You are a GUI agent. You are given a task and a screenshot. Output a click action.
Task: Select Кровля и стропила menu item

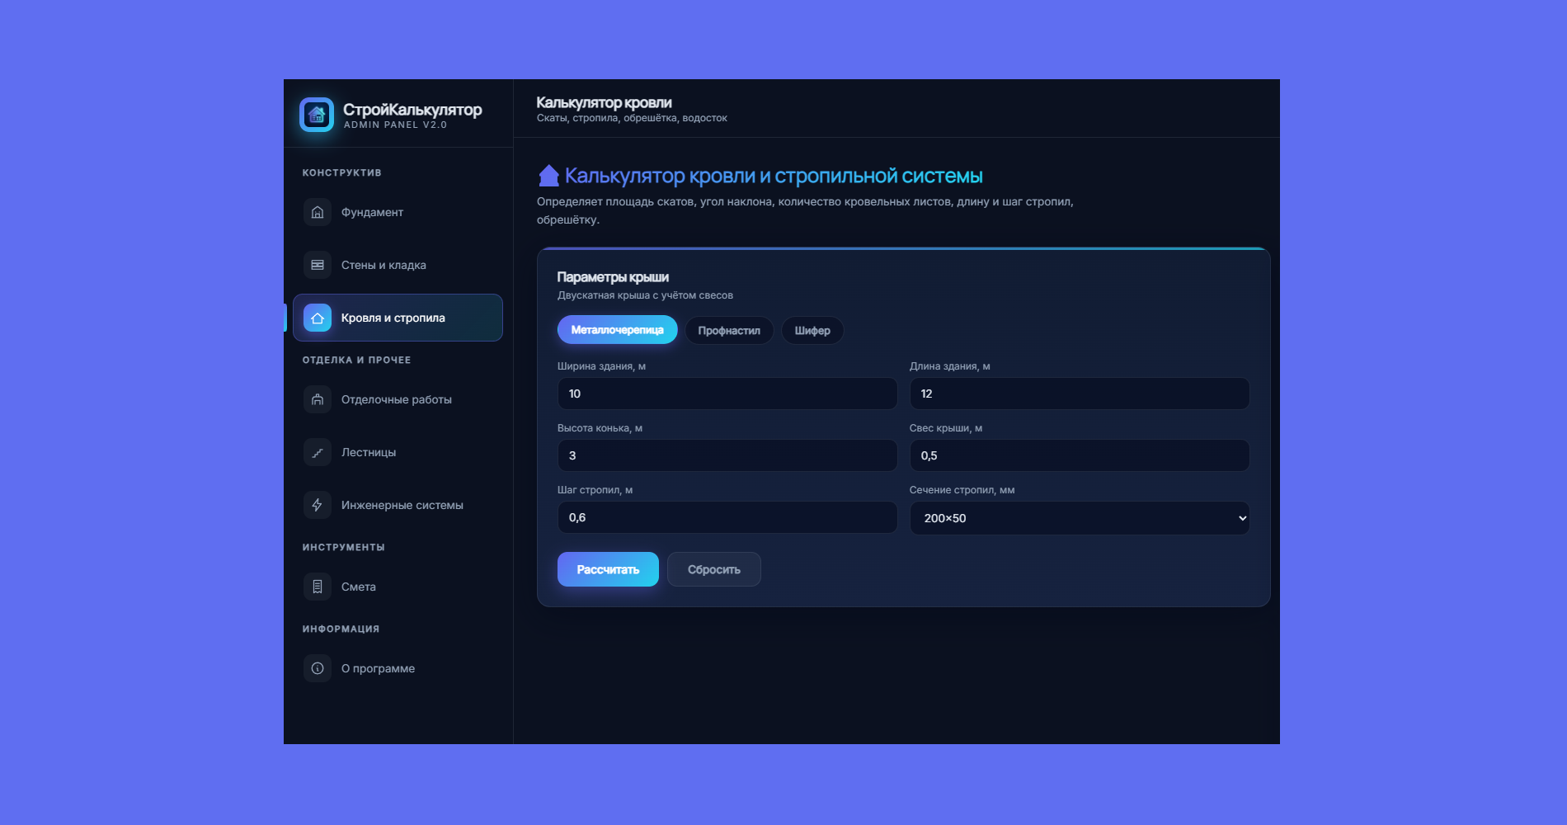(398, 318)
